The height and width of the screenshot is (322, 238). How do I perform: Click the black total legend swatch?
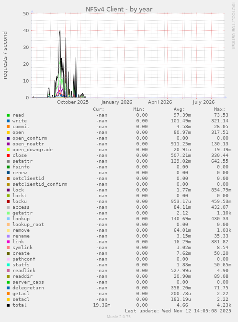[x=8, y=305]
